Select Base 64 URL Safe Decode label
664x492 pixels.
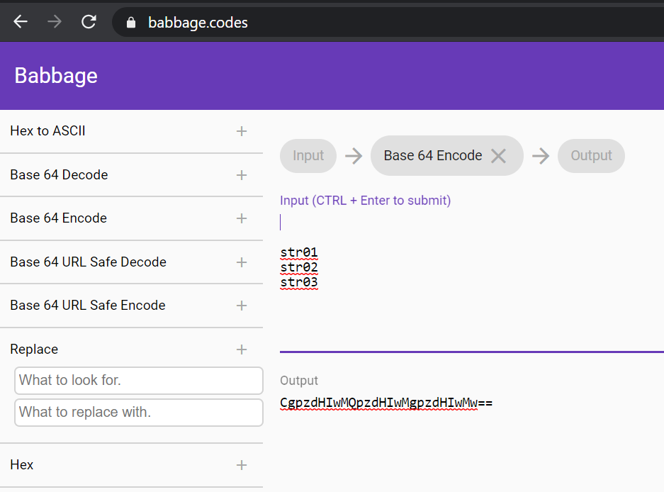click(88, 262)
